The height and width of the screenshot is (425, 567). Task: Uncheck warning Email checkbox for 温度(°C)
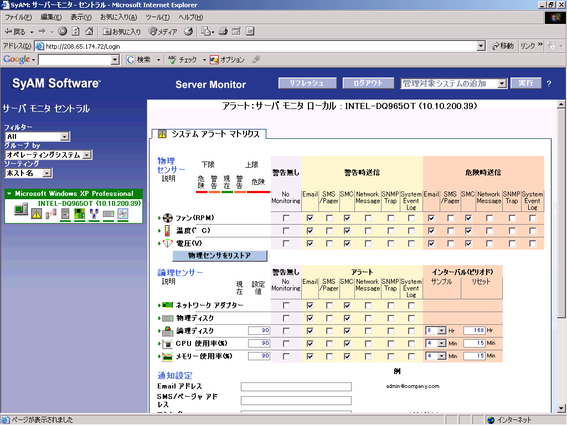coord(310,231)
